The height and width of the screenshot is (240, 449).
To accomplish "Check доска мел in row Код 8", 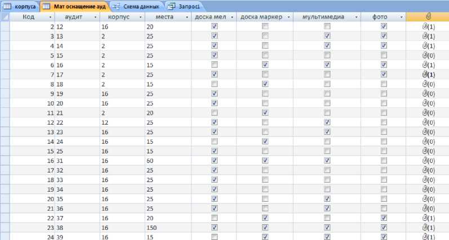I will [214, 84].
